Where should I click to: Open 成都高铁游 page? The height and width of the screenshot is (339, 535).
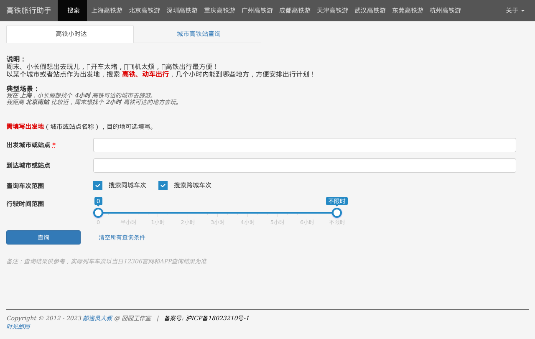(294, 10)
